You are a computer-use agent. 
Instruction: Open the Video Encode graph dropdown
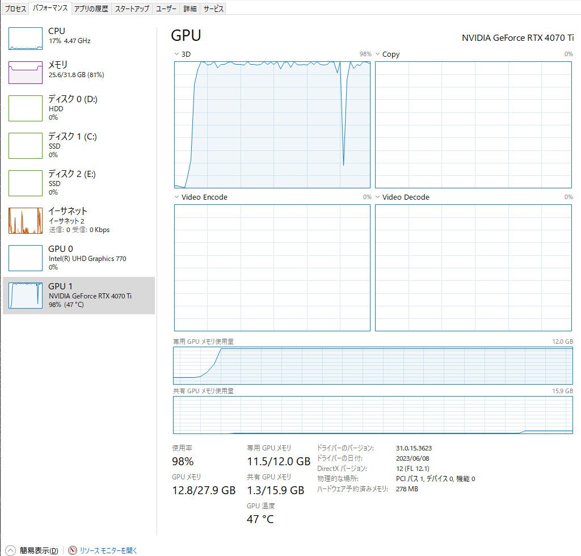point(176,197)
